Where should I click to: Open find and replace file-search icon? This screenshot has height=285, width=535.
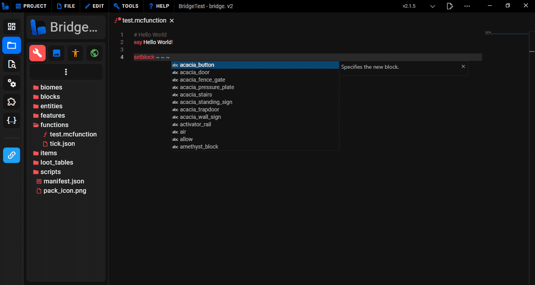tap(11, 64)
